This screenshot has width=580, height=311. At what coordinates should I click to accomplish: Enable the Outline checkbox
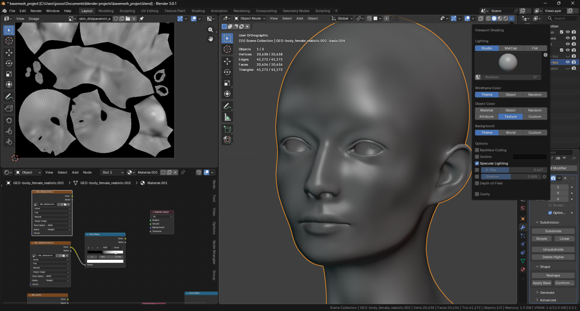tap(477, 157)
